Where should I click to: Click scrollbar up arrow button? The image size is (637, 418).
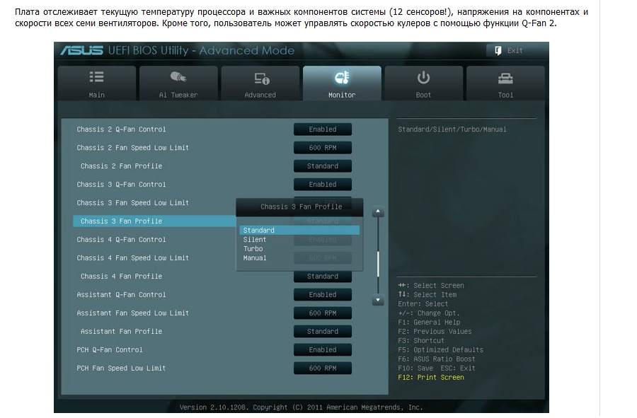point(378,211)
